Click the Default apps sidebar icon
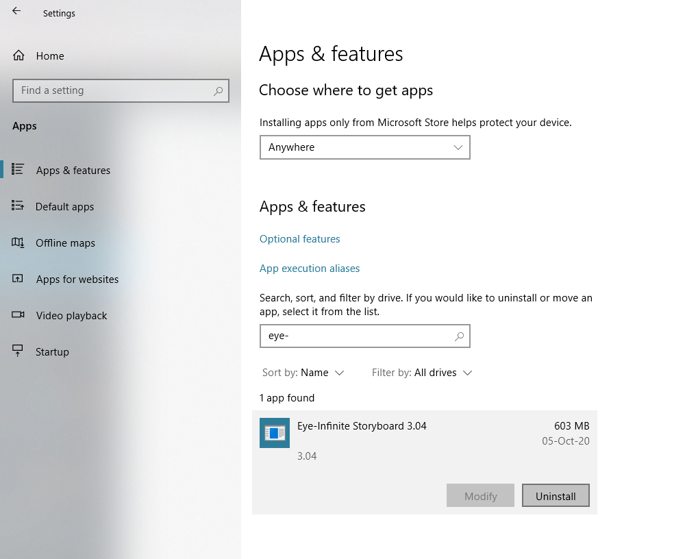 18,206
